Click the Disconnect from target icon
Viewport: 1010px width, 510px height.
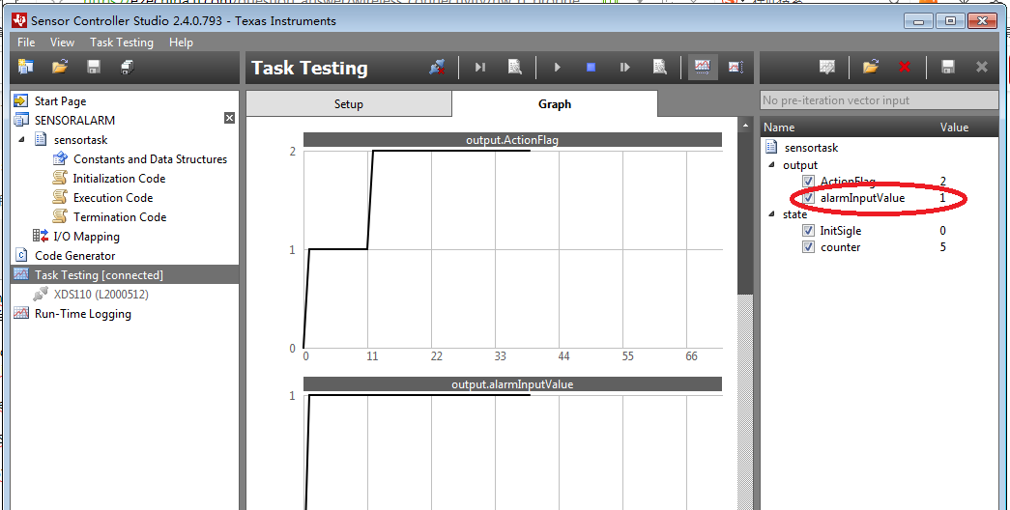click(438, 67)
